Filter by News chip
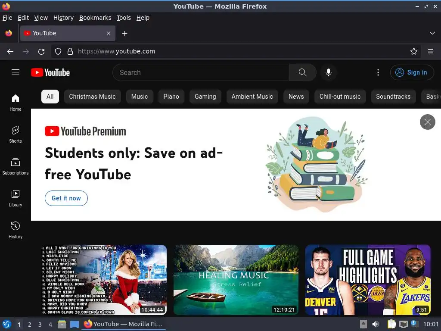The width and height of the screenshot is (441, 331). [x=296, y=97]
